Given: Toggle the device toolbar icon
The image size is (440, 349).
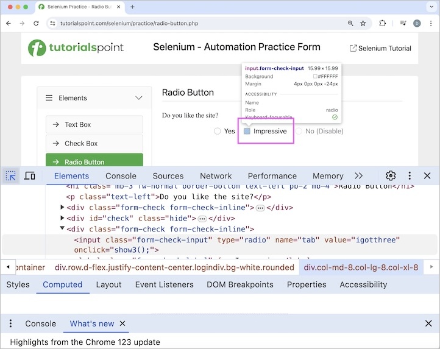Looking at the screenshot, I should point(30,176).
